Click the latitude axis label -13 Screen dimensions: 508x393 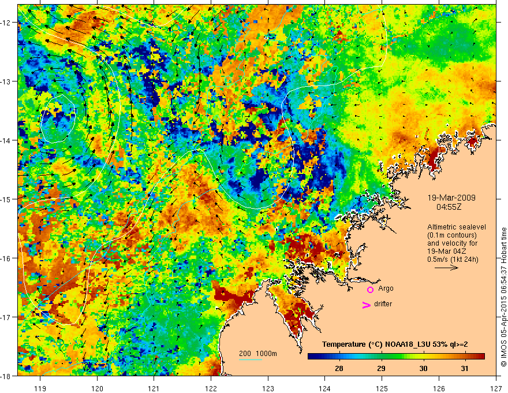[x=6, y=81]
